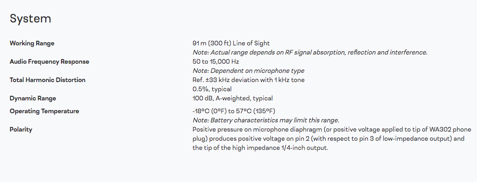Click the Dependent on microphone type note
The height and width of the screenshot is (182, 477).
click(x=248, y=71)
